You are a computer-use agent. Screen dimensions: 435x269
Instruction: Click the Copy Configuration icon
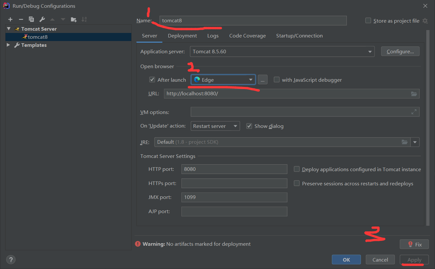coord(31,19)
